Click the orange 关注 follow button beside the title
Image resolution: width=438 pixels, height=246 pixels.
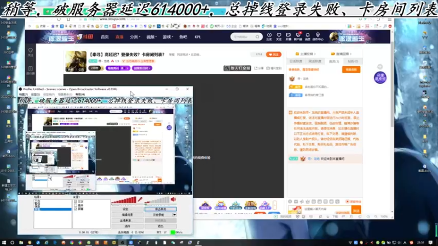point(273,54)
